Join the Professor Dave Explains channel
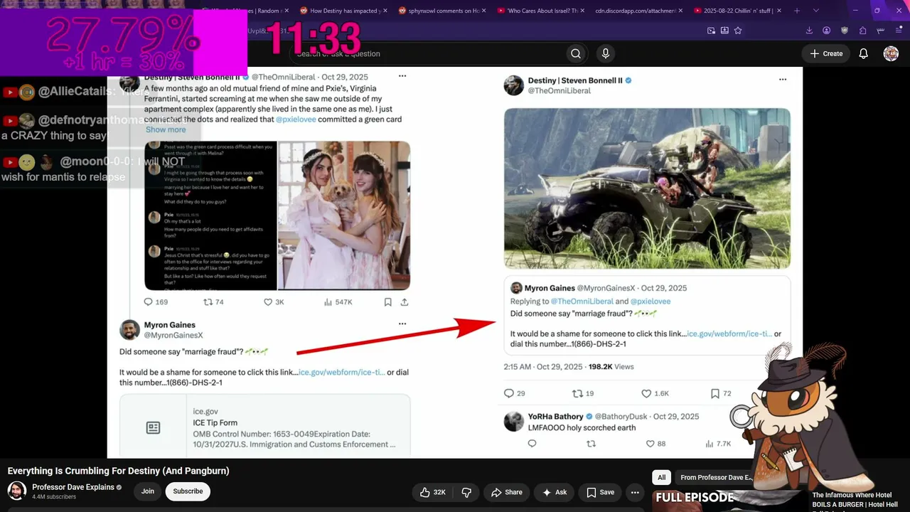This screenshot has height=512, width=910. 148,491
